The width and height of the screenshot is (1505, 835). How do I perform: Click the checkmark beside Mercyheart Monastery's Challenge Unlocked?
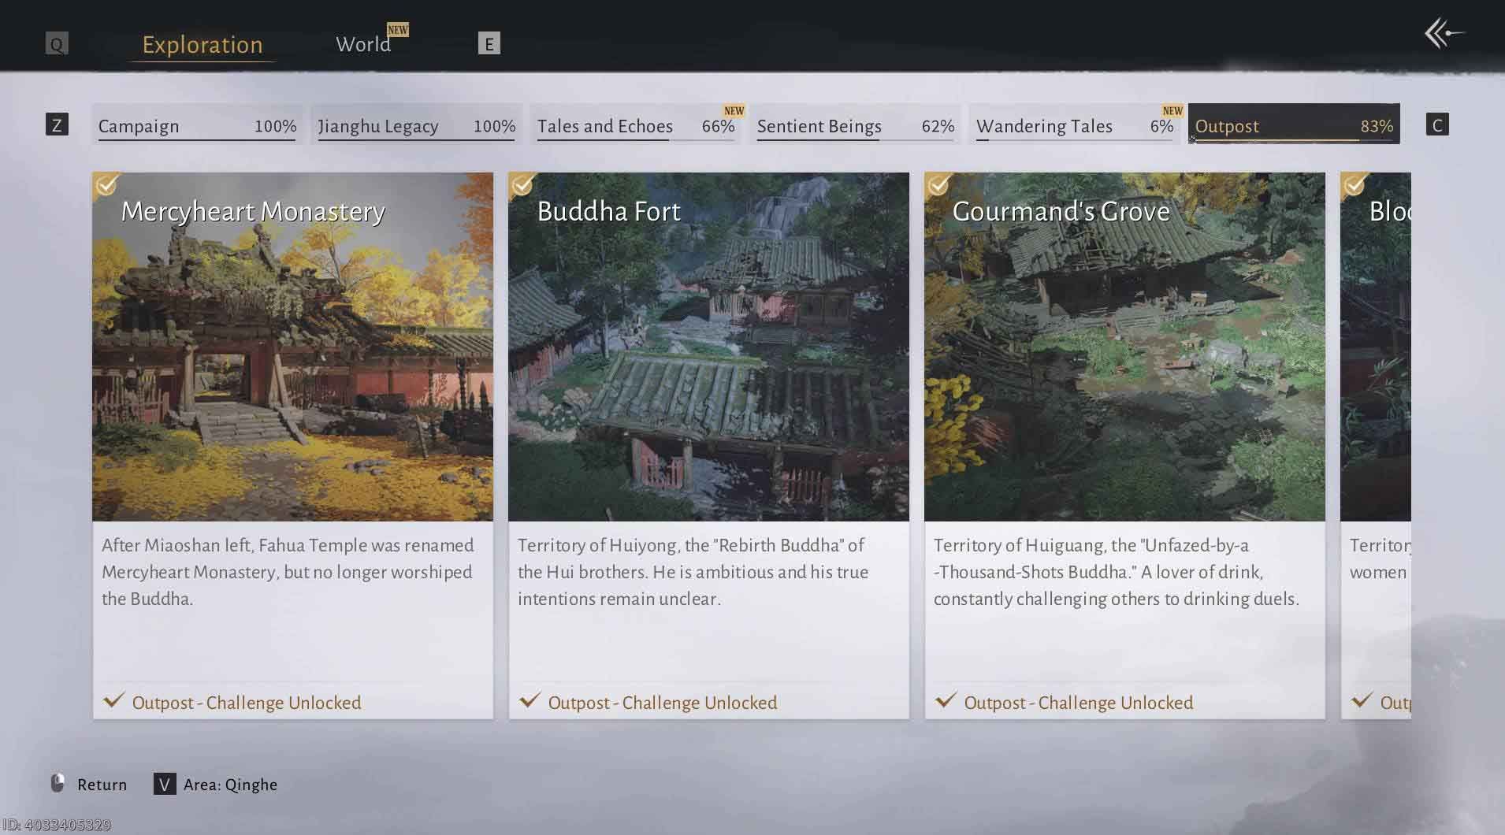click(114, 700)
